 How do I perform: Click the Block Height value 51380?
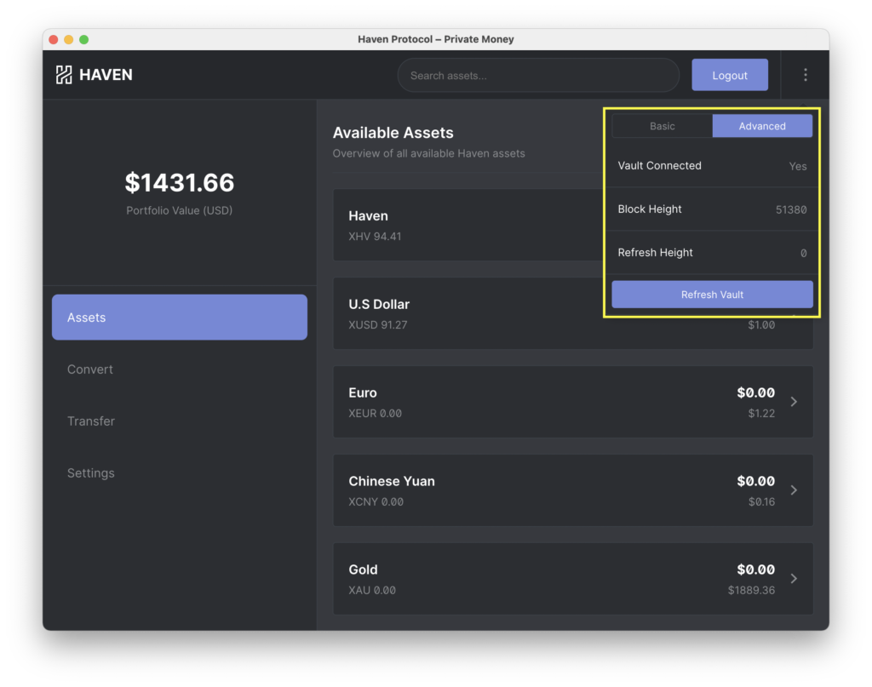(x=791, y=209)
